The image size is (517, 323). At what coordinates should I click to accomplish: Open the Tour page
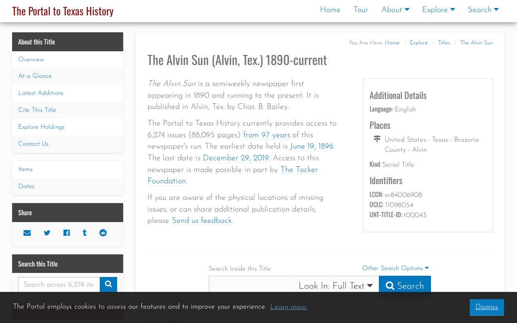361,10
